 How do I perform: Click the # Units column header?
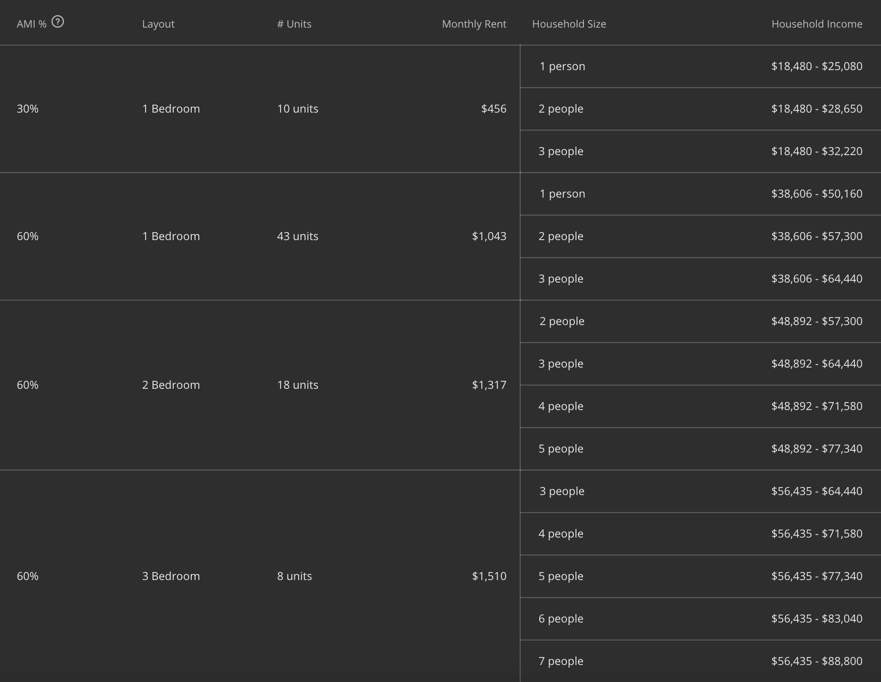pyautogui.click(x=294, y=24)
